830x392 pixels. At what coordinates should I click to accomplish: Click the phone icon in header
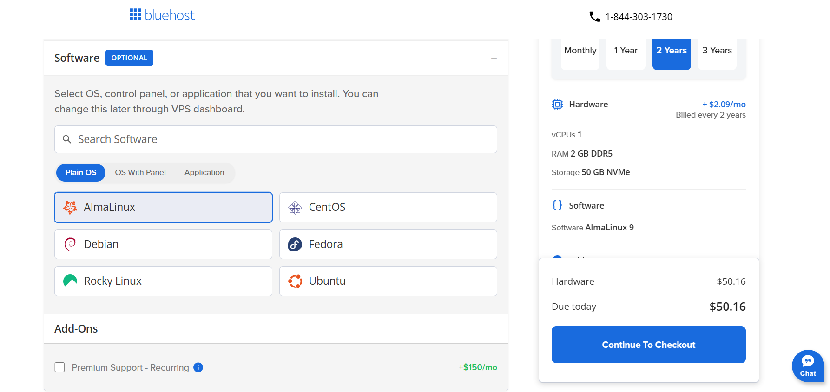(594, 17)
